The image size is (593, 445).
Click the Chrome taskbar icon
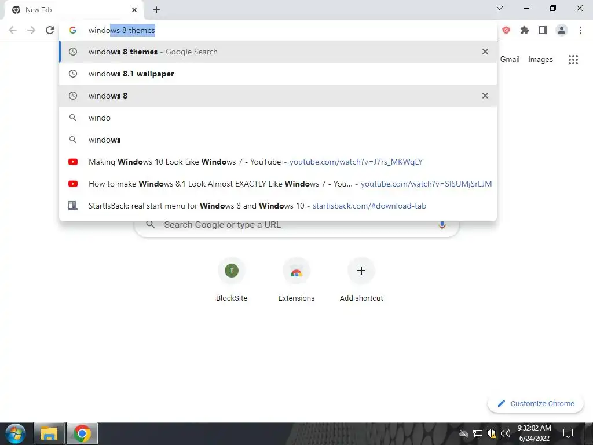(x=82, y=433)
